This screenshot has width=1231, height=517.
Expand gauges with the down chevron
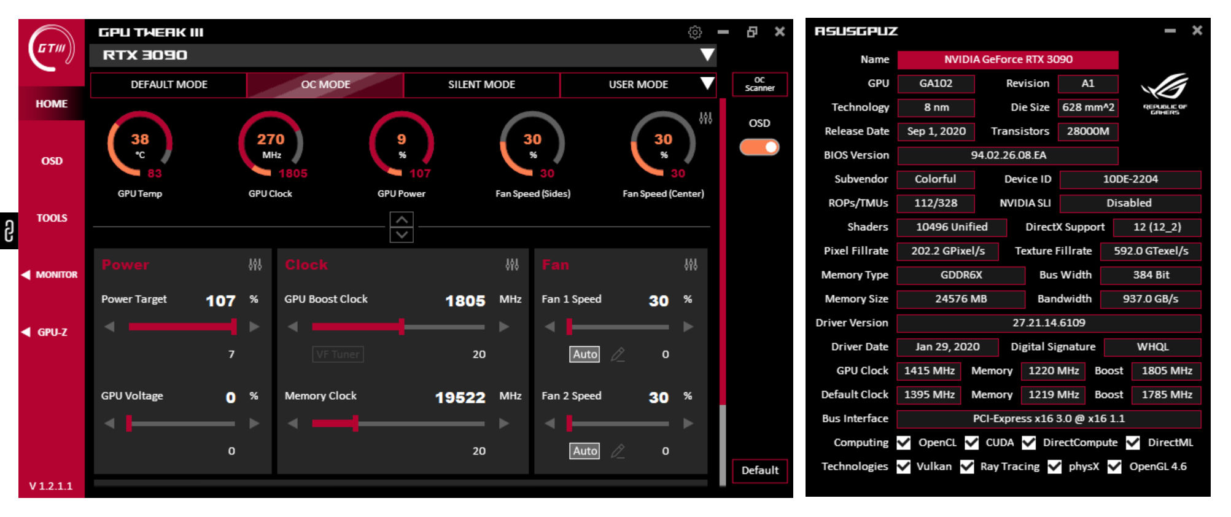pyautogui.click(x=402, y=235)
